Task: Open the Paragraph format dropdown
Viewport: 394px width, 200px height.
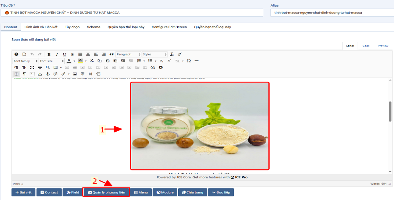Action: tap(128, 55)
